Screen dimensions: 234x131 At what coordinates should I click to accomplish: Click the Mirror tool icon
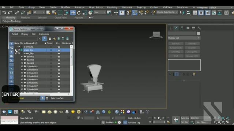(x=182, y=13)
